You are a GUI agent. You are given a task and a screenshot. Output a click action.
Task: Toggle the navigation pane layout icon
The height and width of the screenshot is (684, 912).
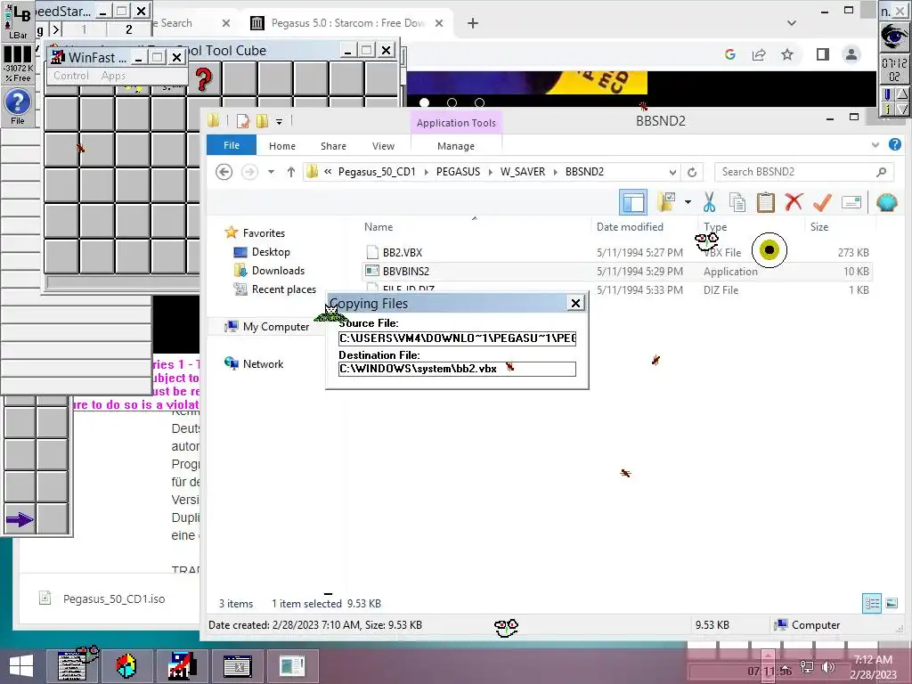tap(633, 202)
